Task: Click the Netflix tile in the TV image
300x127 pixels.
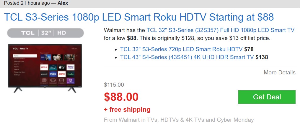Action: [x=44, y=67]
